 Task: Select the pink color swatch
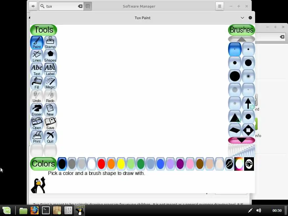[x=190, y=164]
